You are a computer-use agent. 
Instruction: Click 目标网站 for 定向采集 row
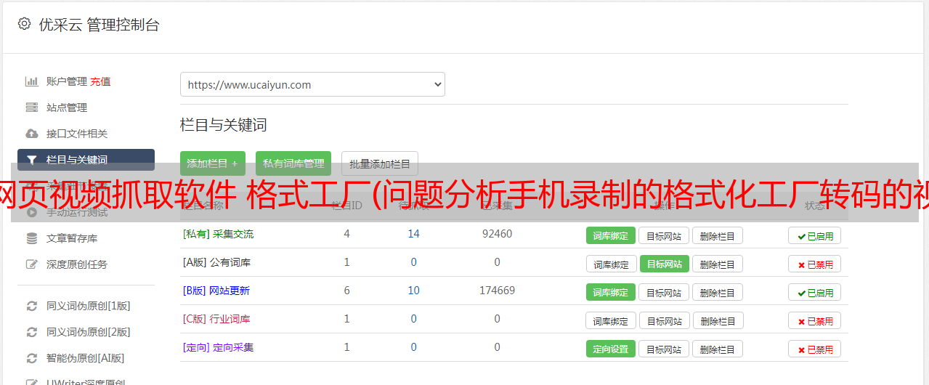(x=664, y=349)
